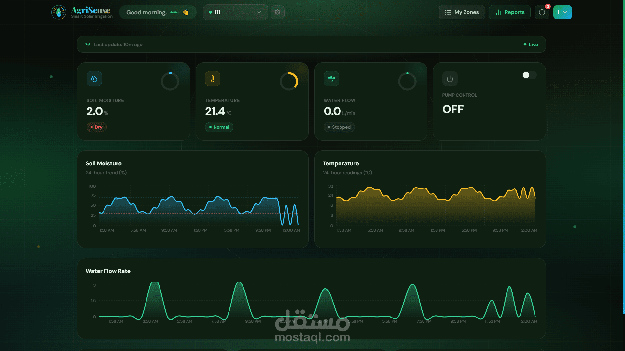The width and height of the screenshot is (625, 351).
Task: Click the water flow wind icon
Action: [x=331, y=79]
